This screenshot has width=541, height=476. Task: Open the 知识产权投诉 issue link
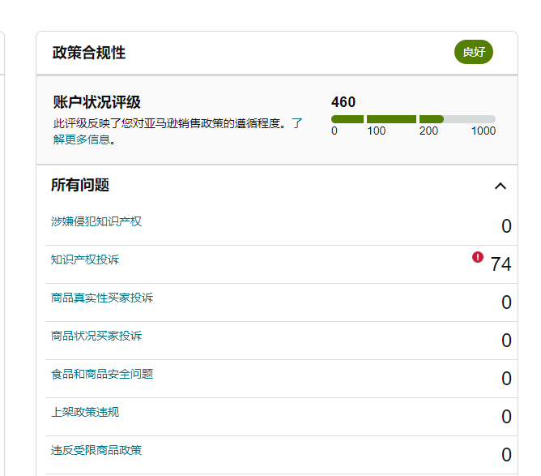pos(85,259)
